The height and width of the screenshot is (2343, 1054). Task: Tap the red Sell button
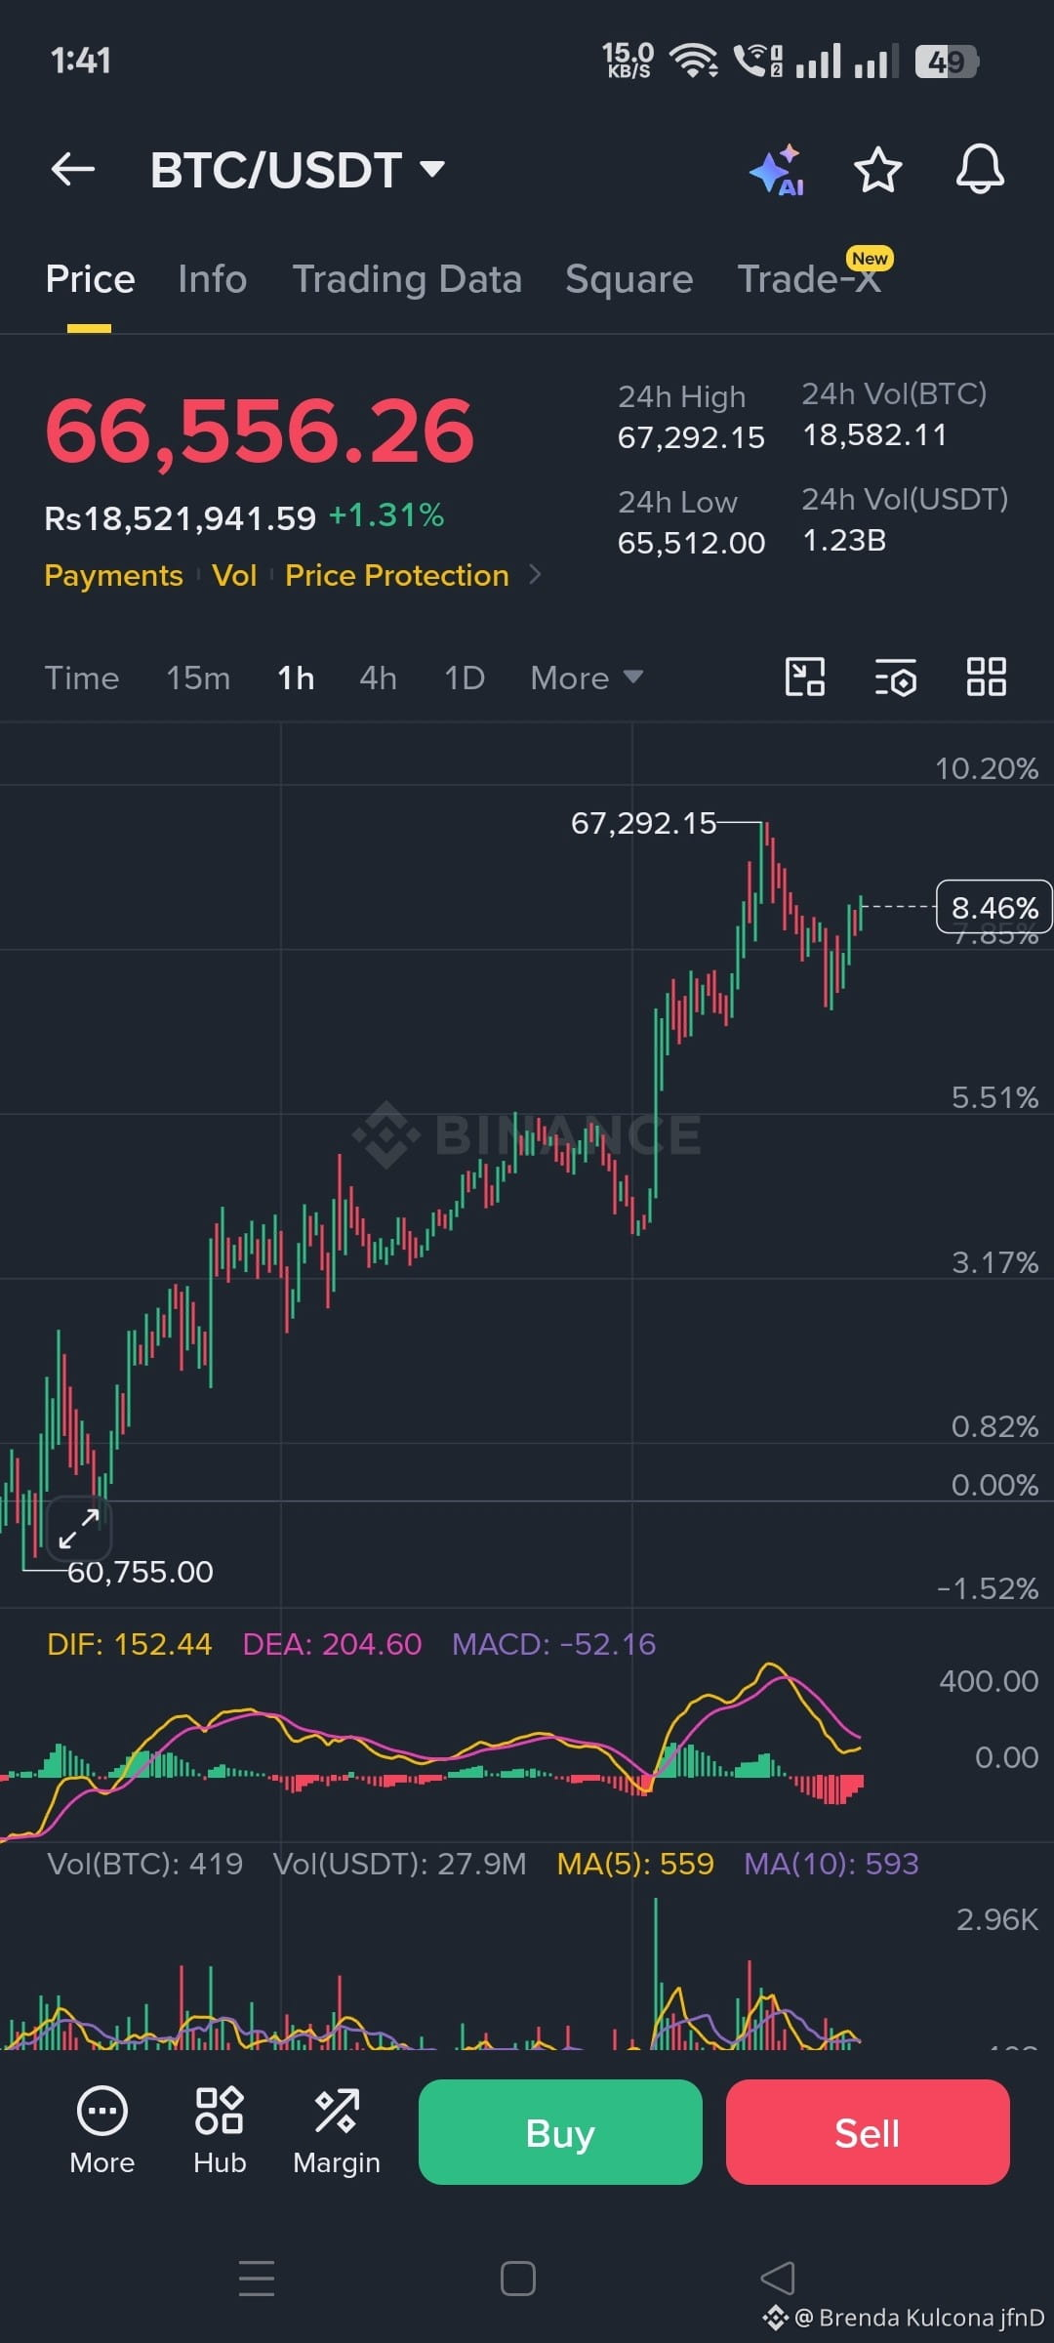click(x=868, y=2132)
